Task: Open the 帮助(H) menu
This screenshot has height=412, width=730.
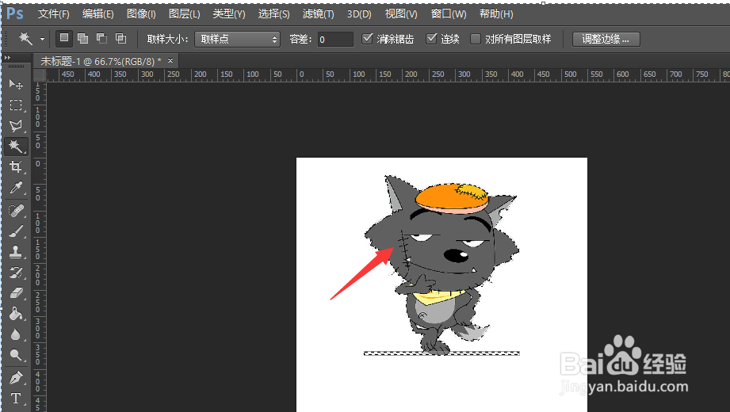Action: (496, 14)
